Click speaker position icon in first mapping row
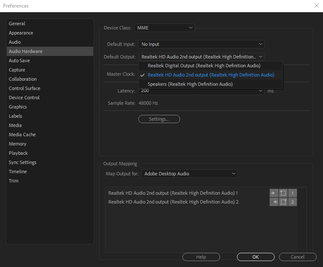323x267 pixels. pos(284,193)
